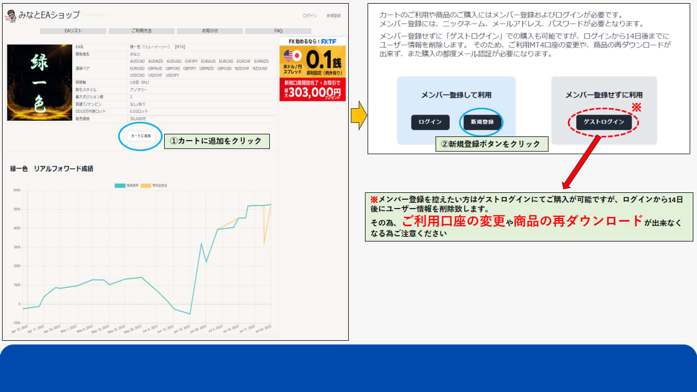Click the large red diagonal arrow
The width and height of the screenshot is (697, 392).
point(582,162)
